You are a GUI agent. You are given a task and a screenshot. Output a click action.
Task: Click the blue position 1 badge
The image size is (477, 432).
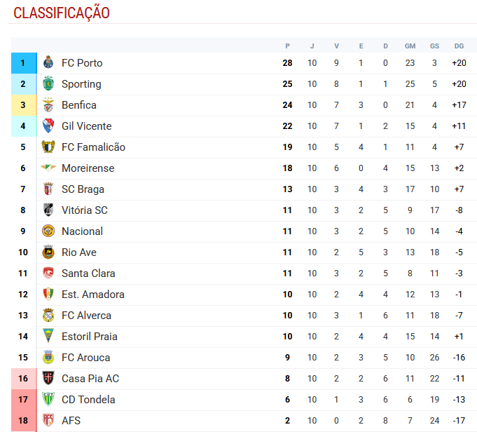click(x=23, y=63)
